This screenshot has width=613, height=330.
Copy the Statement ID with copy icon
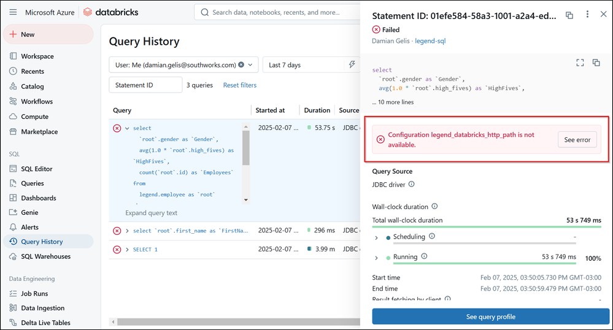[569, 15]
